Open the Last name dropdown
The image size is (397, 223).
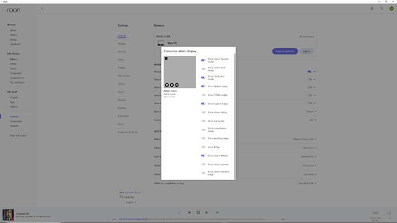pos(310,175)
